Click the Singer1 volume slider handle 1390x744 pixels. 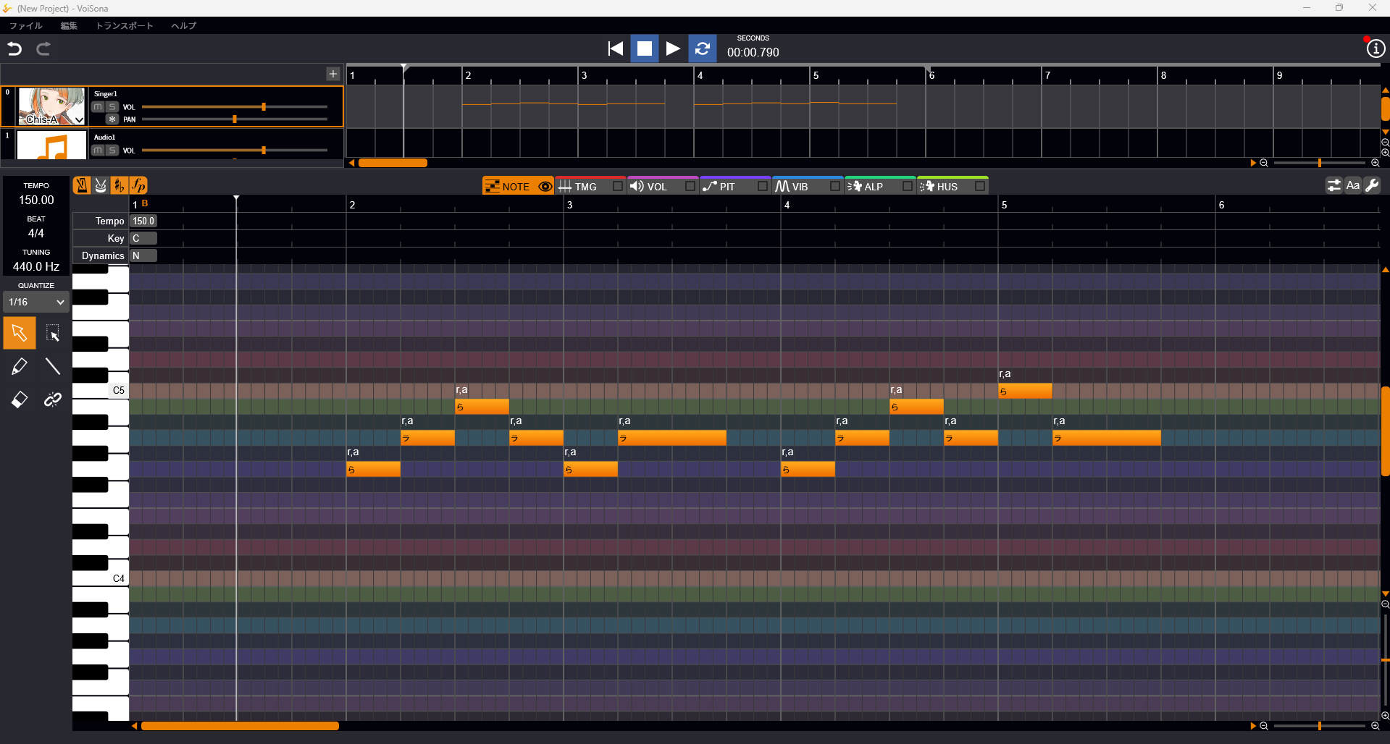(x=264, y=107)
